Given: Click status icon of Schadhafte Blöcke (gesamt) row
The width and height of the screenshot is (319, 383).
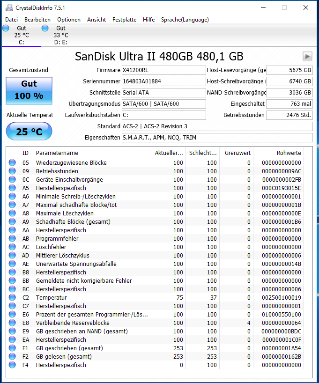Looking at the screenshot, I should [x=12, y=221].
